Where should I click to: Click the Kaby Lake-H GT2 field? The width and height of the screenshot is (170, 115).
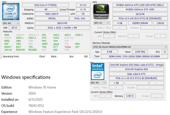point(136,74)
